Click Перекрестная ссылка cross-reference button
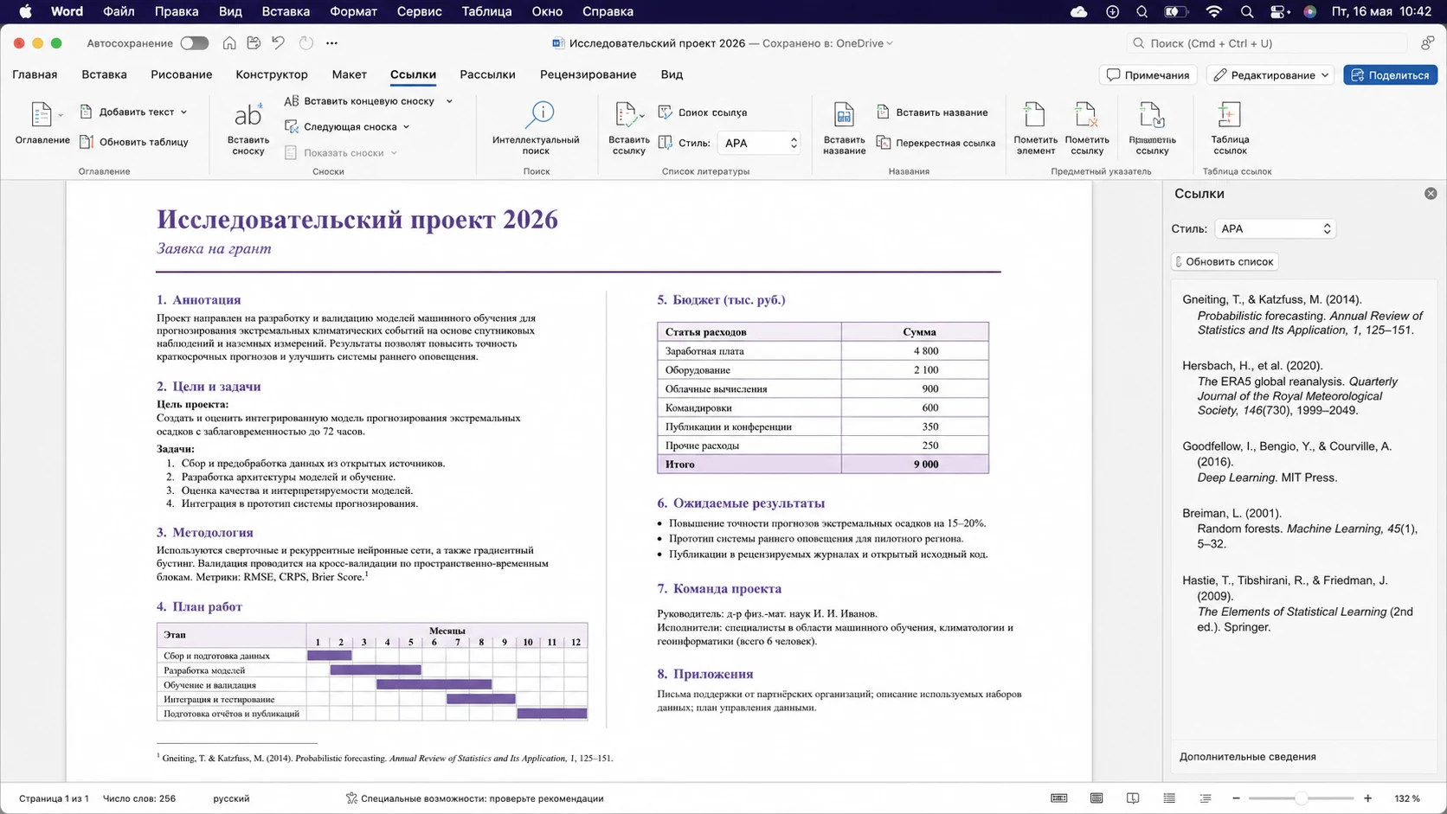This screenshot has height=814, width=1447. tap(936, 143)
